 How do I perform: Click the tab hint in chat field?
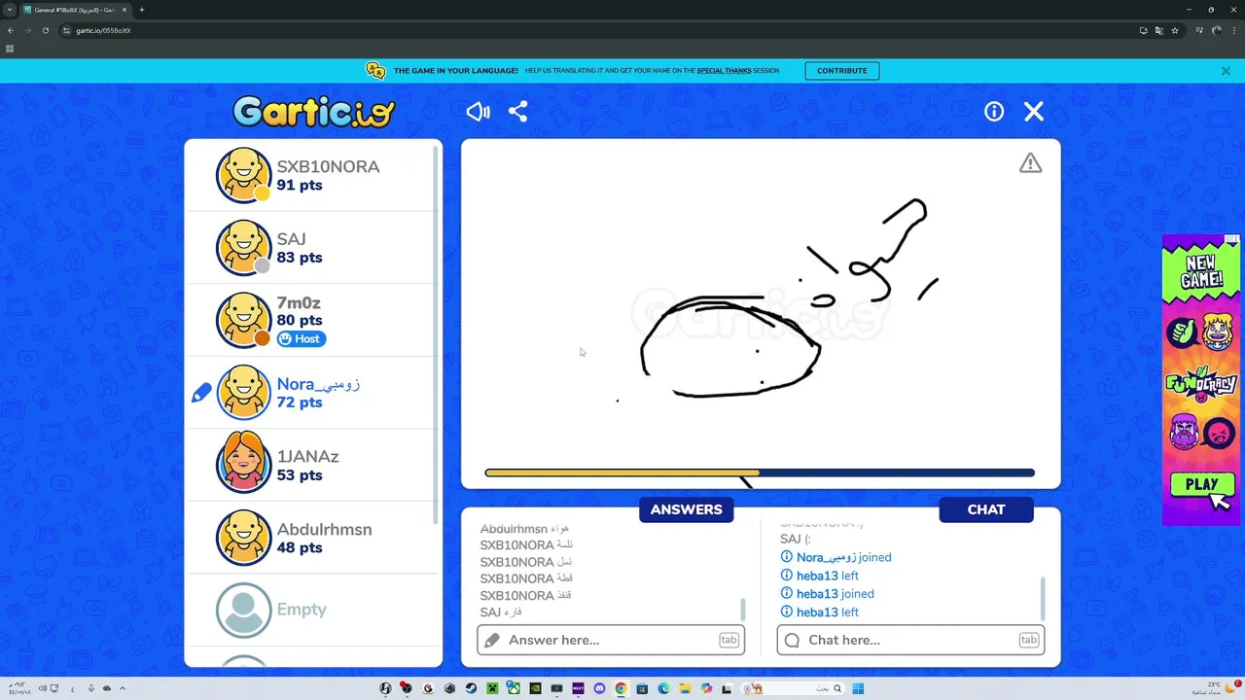tap(1028, 640)
